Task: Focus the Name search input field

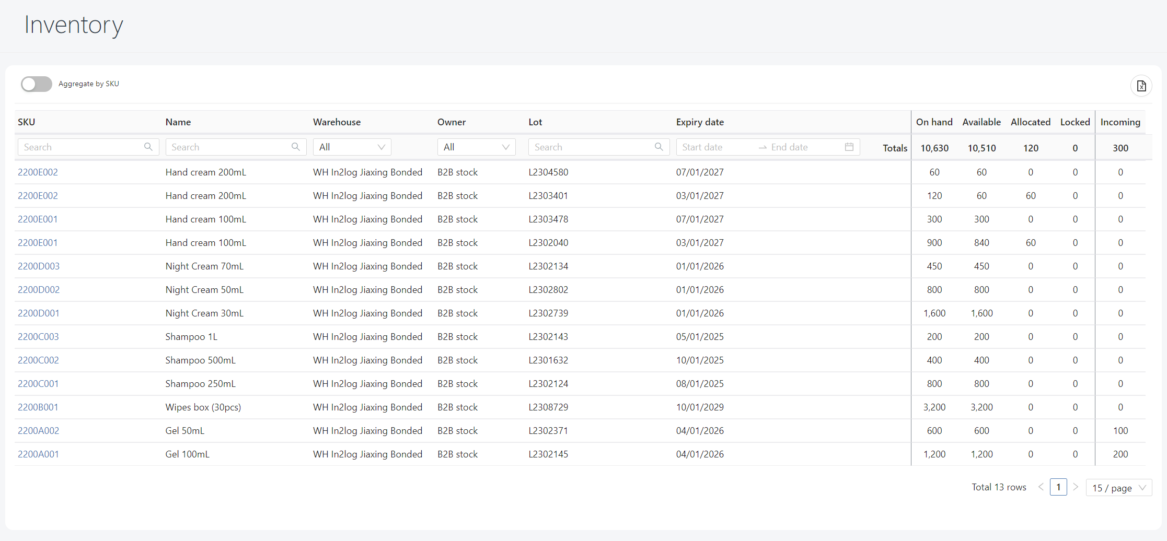Action: [227, 147]
